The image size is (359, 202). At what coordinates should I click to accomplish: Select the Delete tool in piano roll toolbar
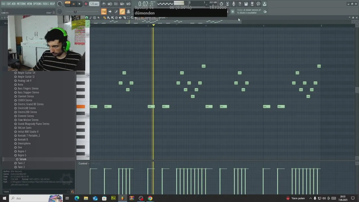116,18
